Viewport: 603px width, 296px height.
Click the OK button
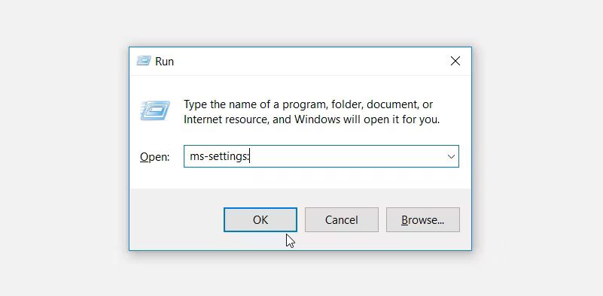(x=260, y=220)
